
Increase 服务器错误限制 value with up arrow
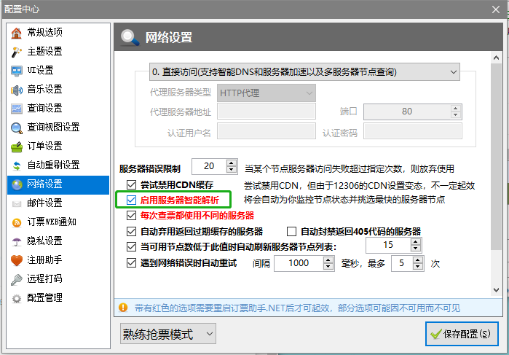click(231, 163)
